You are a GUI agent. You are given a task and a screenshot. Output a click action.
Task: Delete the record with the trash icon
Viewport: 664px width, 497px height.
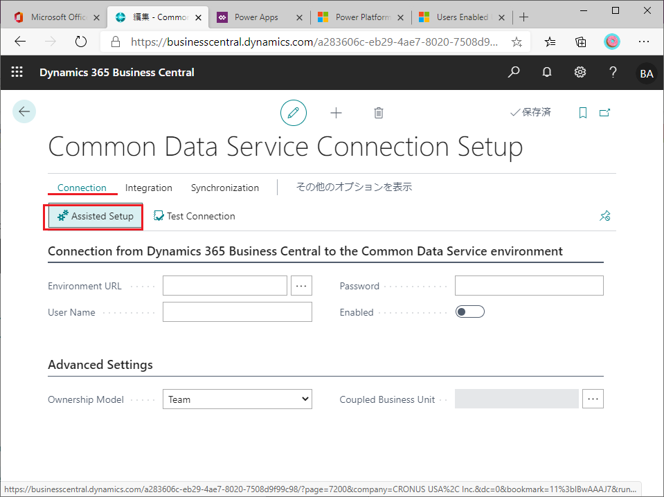tap(379, 113)
